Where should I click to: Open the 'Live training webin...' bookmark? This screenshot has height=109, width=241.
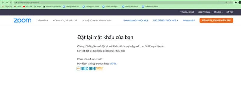[x=151, y=7]
